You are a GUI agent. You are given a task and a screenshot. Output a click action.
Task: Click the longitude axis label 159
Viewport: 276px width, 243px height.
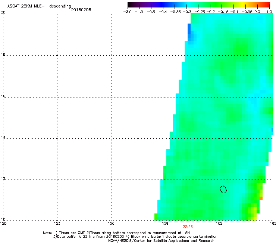(x=165, y=224)
